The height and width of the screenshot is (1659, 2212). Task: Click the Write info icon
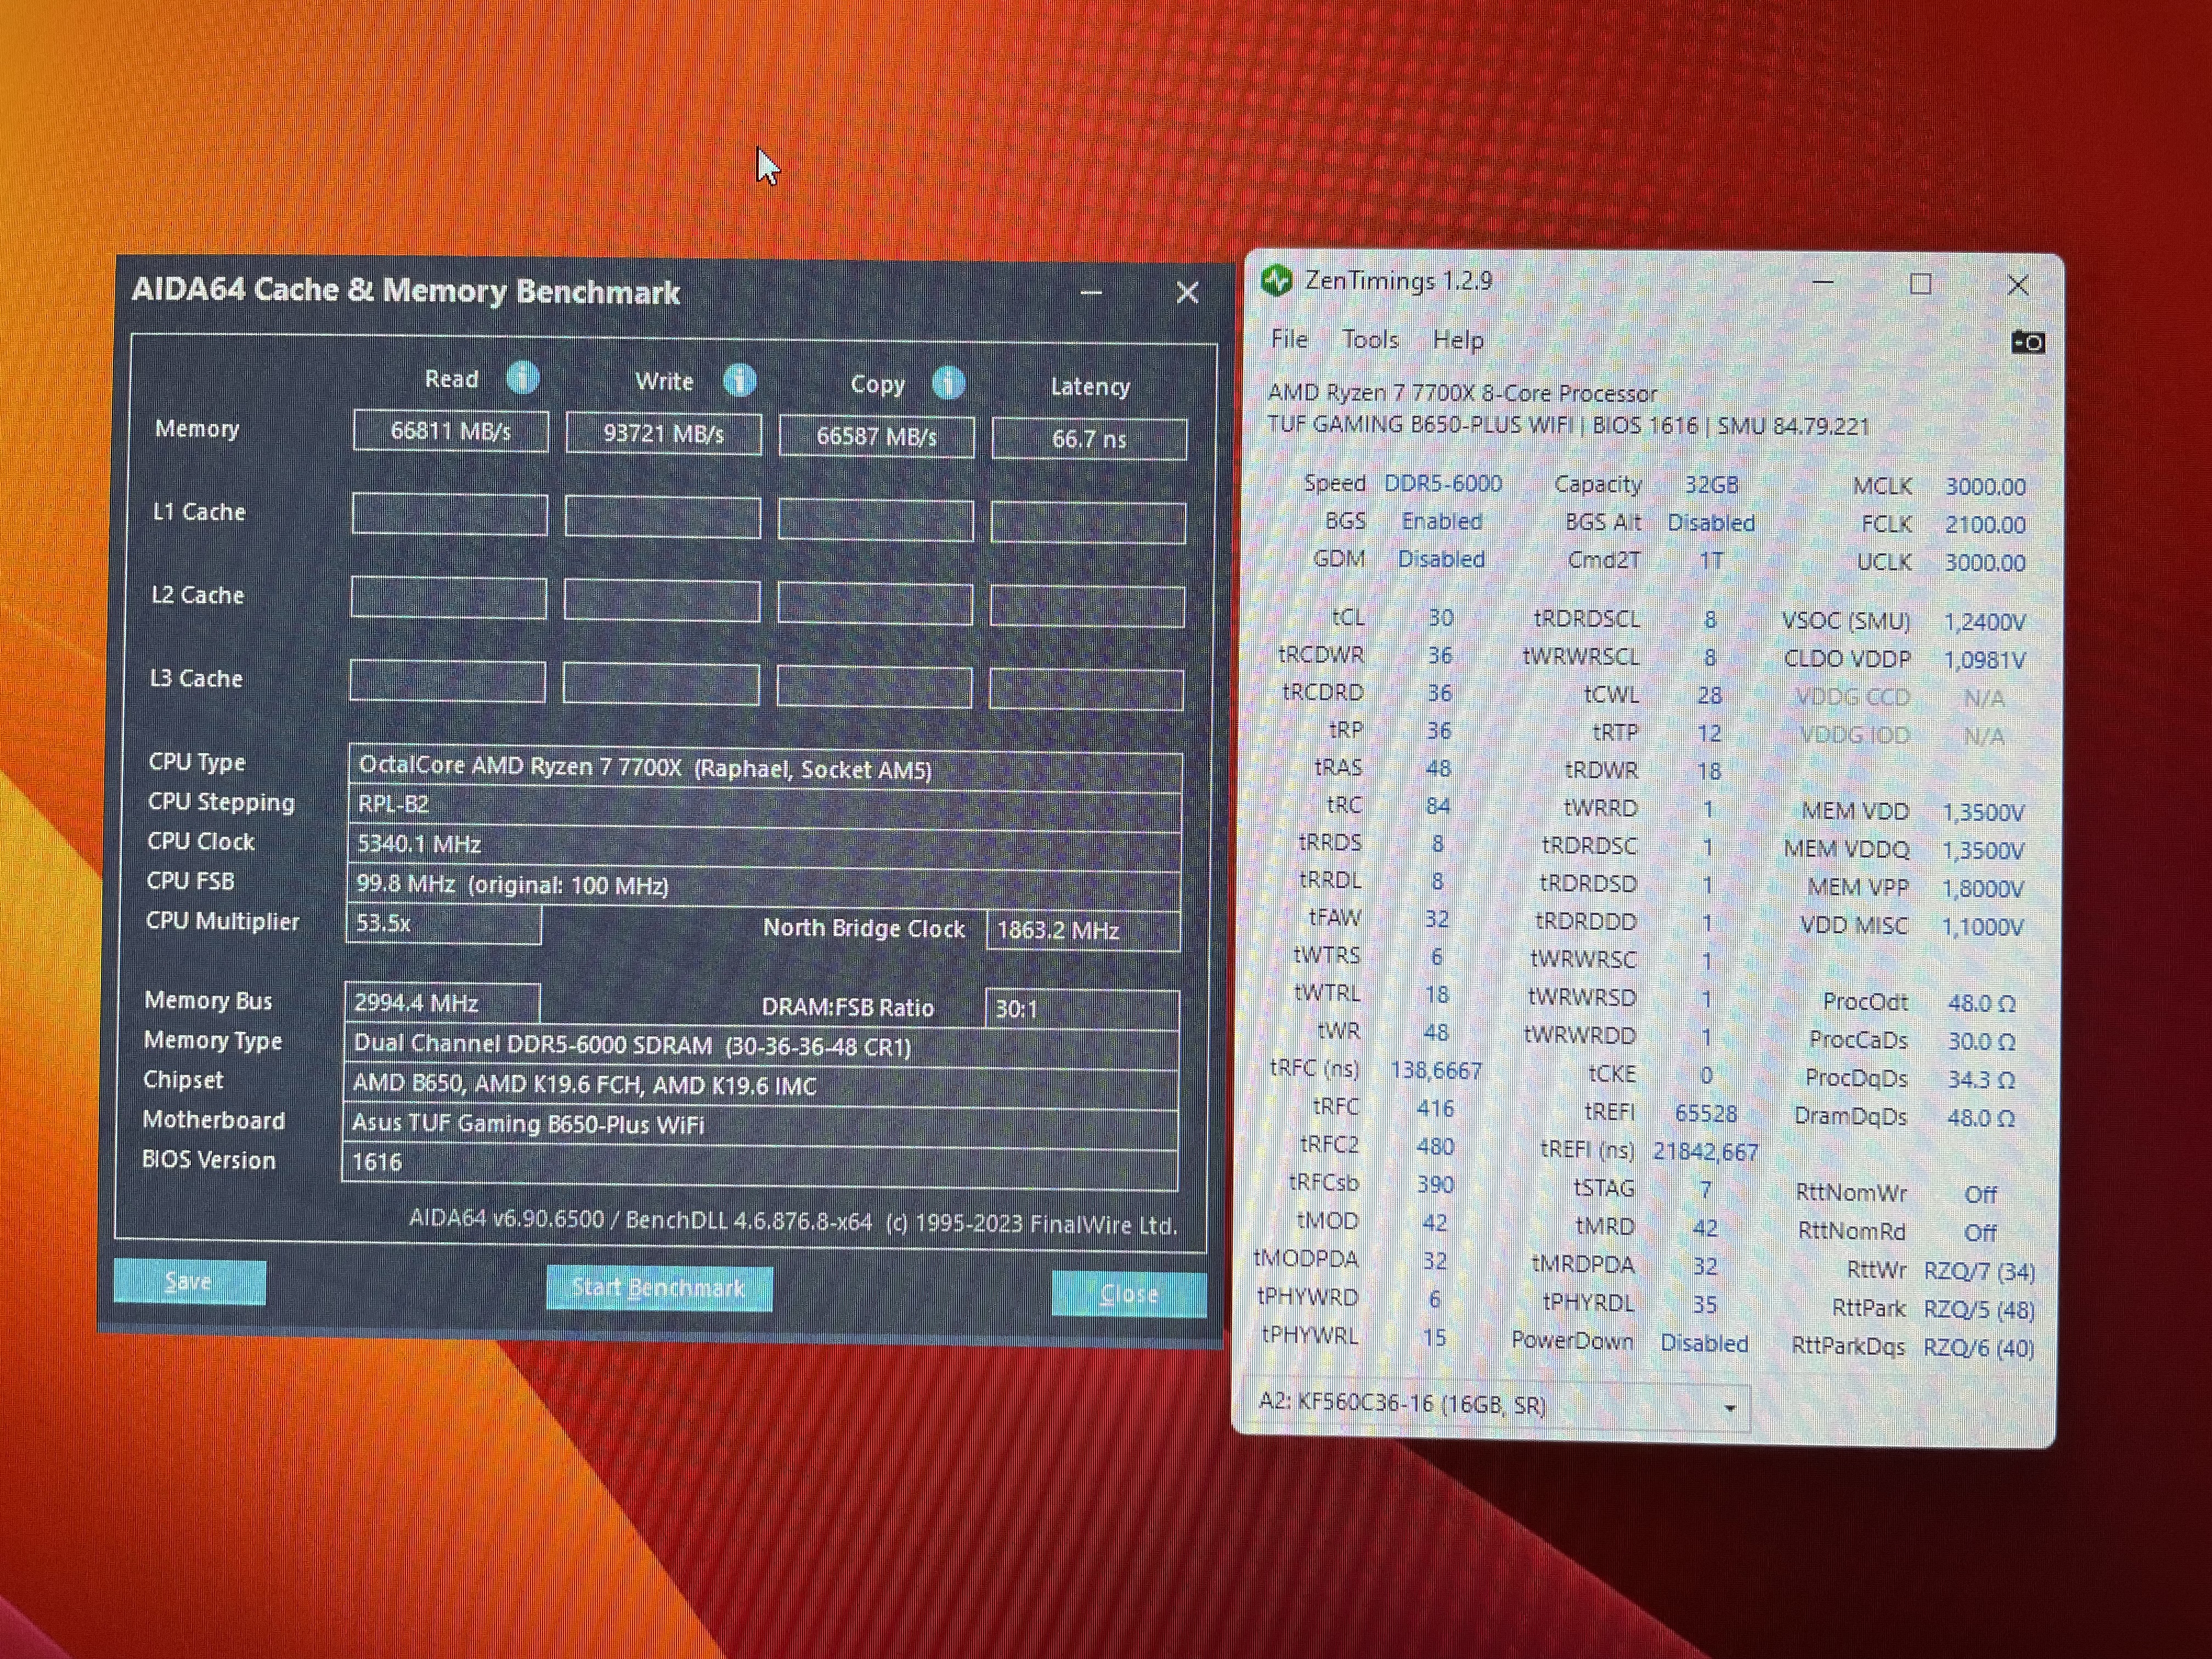coord(739,380)
